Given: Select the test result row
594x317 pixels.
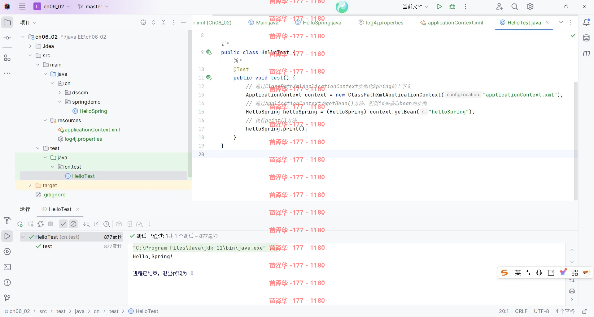Looking at the screenshot, I should point(72,246).
